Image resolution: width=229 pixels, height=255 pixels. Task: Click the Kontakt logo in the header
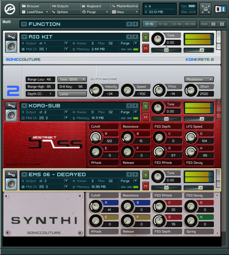click(10, 9)
